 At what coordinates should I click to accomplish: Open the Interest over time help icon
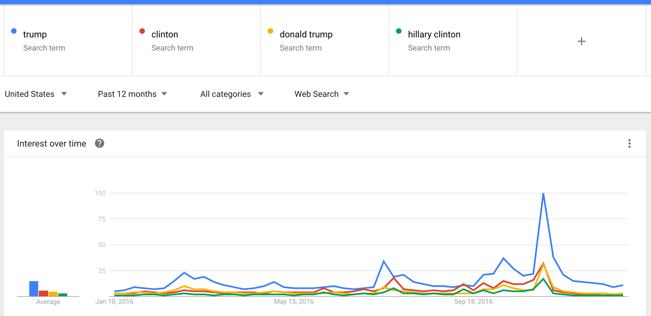[x=100, y=143]
